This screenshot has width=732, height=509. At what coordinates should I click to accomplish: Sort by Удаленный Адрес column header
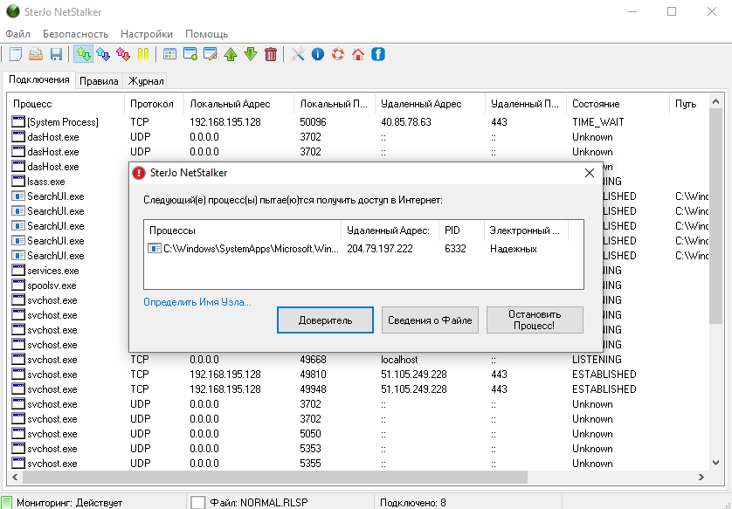pyautogui.click(x=430, y=104)
